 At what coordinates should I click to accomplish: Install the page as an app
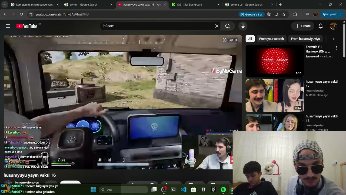click(276, 14)
